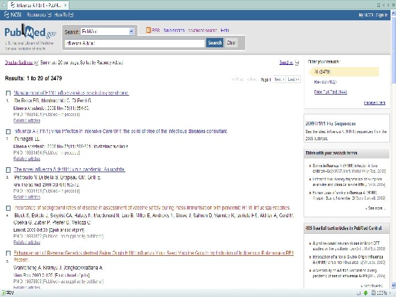Viewport: 396px width, 297px height.
Task: Tick the checkbox for The novel influenza A pandemic
Action: point(8,170)
